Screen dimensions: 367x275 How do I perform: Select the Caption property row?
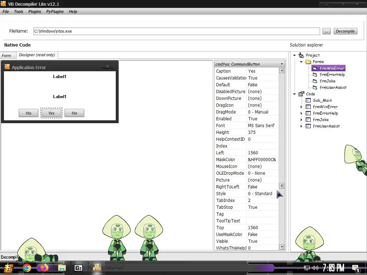tap(247, 71)
